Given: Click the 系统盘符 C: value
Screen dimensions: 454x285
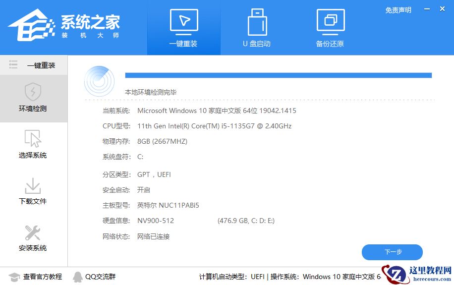Looking at the screenshot, I should [140, 157].
